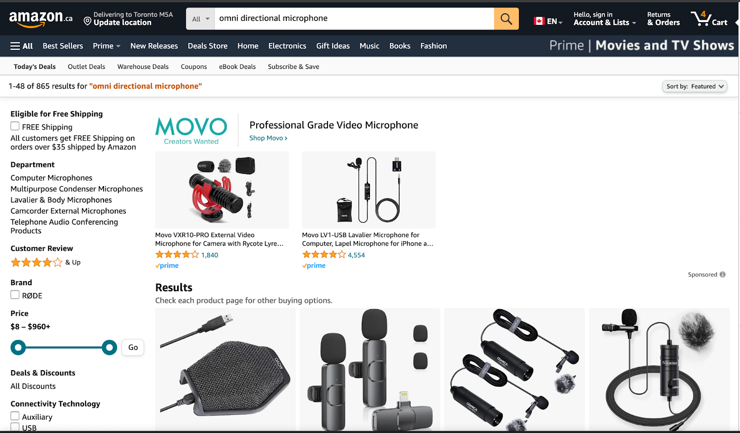Expand the Account & Lists menu
Viewport: 740px width, 433px height.
[605, 18]
